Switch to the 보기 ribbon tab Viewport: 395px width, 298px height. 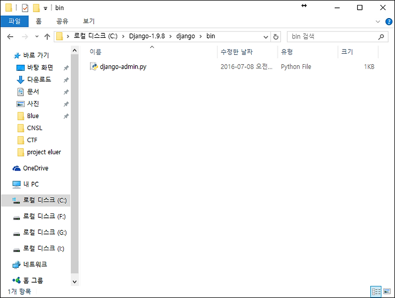(x=89, y=21)
